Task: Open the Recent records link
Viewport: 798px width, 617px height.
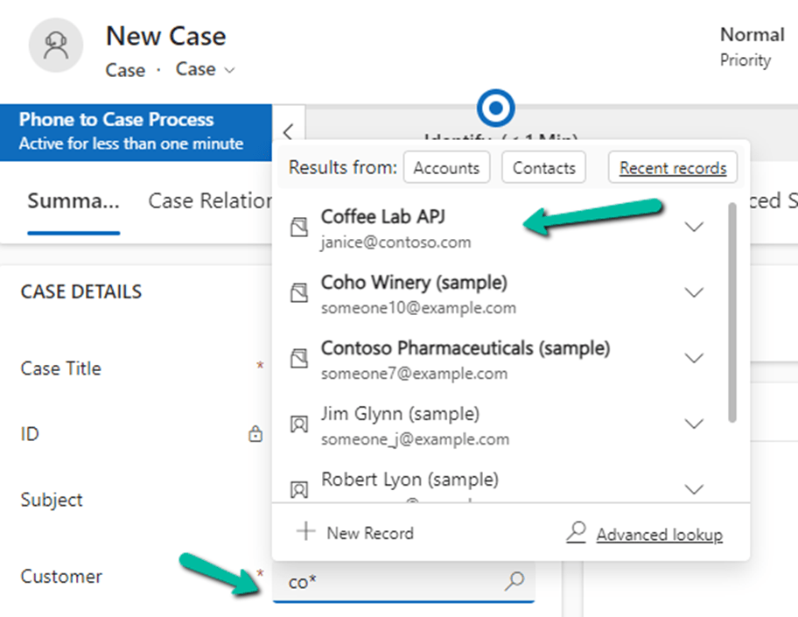Action: point(673,168)
